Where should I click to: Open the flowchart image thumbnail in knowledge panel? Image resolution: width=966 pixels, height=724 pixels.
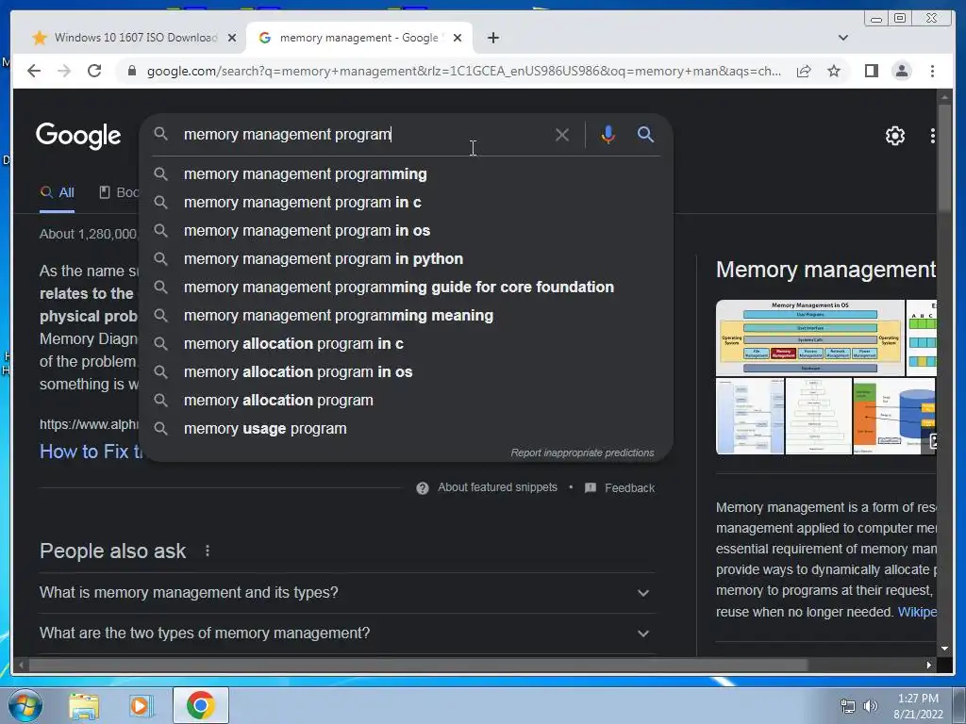[x=818, y=416]
